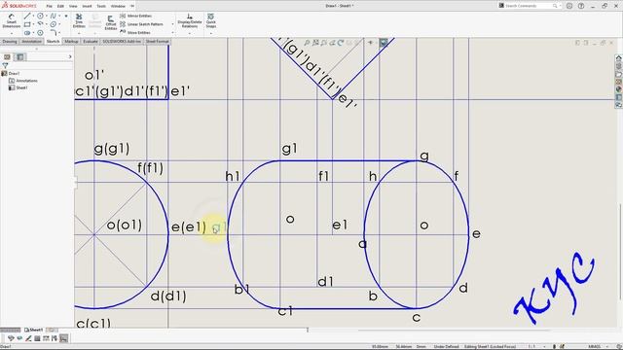This screenshot has width=623, height=350.
Task: Open the File menu
Action: coord(50,6)
